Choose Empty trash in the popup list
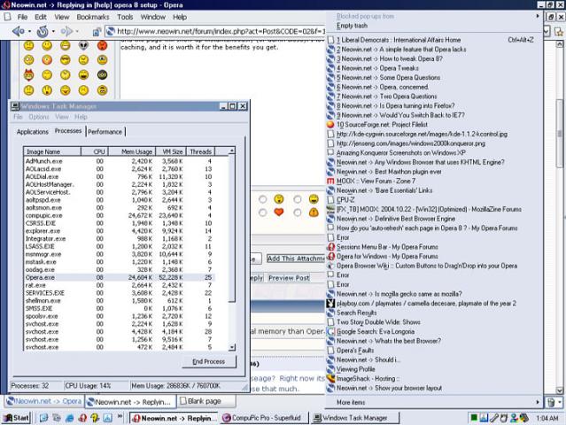Screen dimensions: 566x425 (x=352, y=25)
